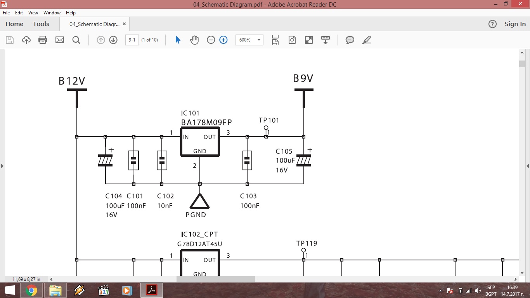Viewport: 530px width, 298px height.
Task: Open Media Player Classic taskbar icon
Action: coord(104,290)
